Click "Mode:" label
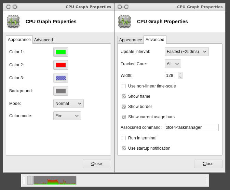 15,104
